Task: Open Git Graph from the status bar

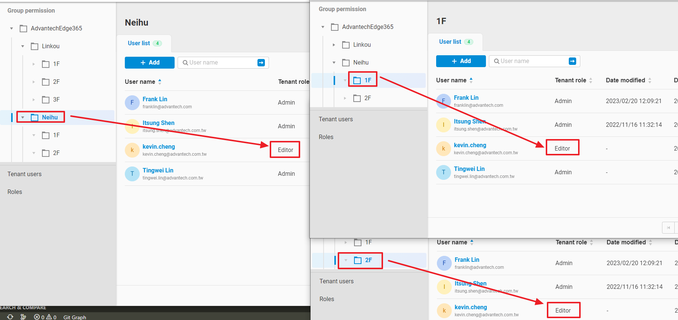Action: [x=75, y=317]
